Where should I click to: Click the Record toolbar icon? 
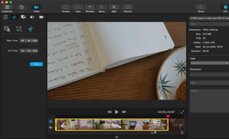coord(128,7)
